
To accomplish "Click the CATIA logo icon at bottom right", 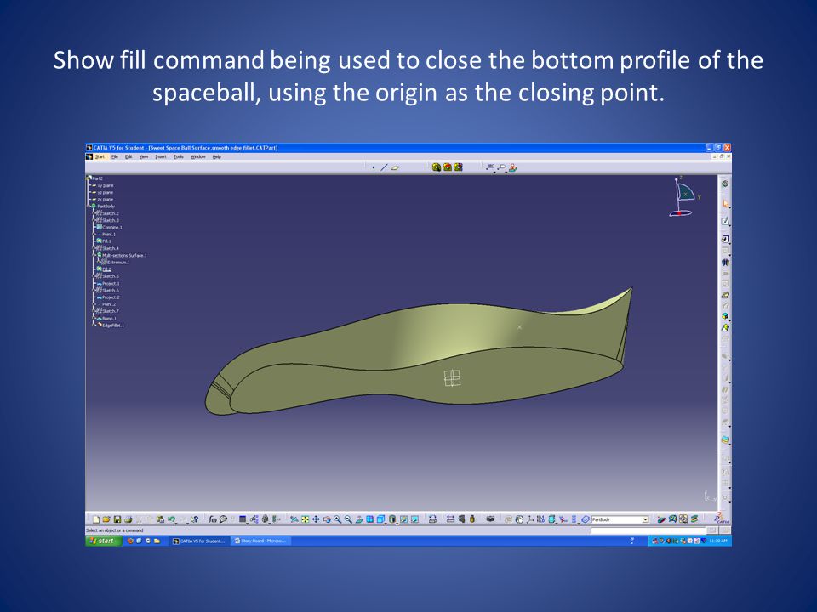I will [721, 518].
